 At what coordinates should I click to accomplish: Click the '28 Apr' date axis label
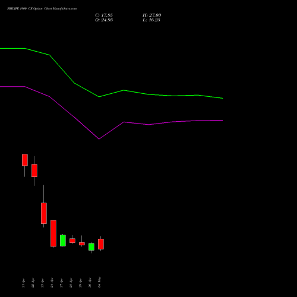click(x=71, y=283)
